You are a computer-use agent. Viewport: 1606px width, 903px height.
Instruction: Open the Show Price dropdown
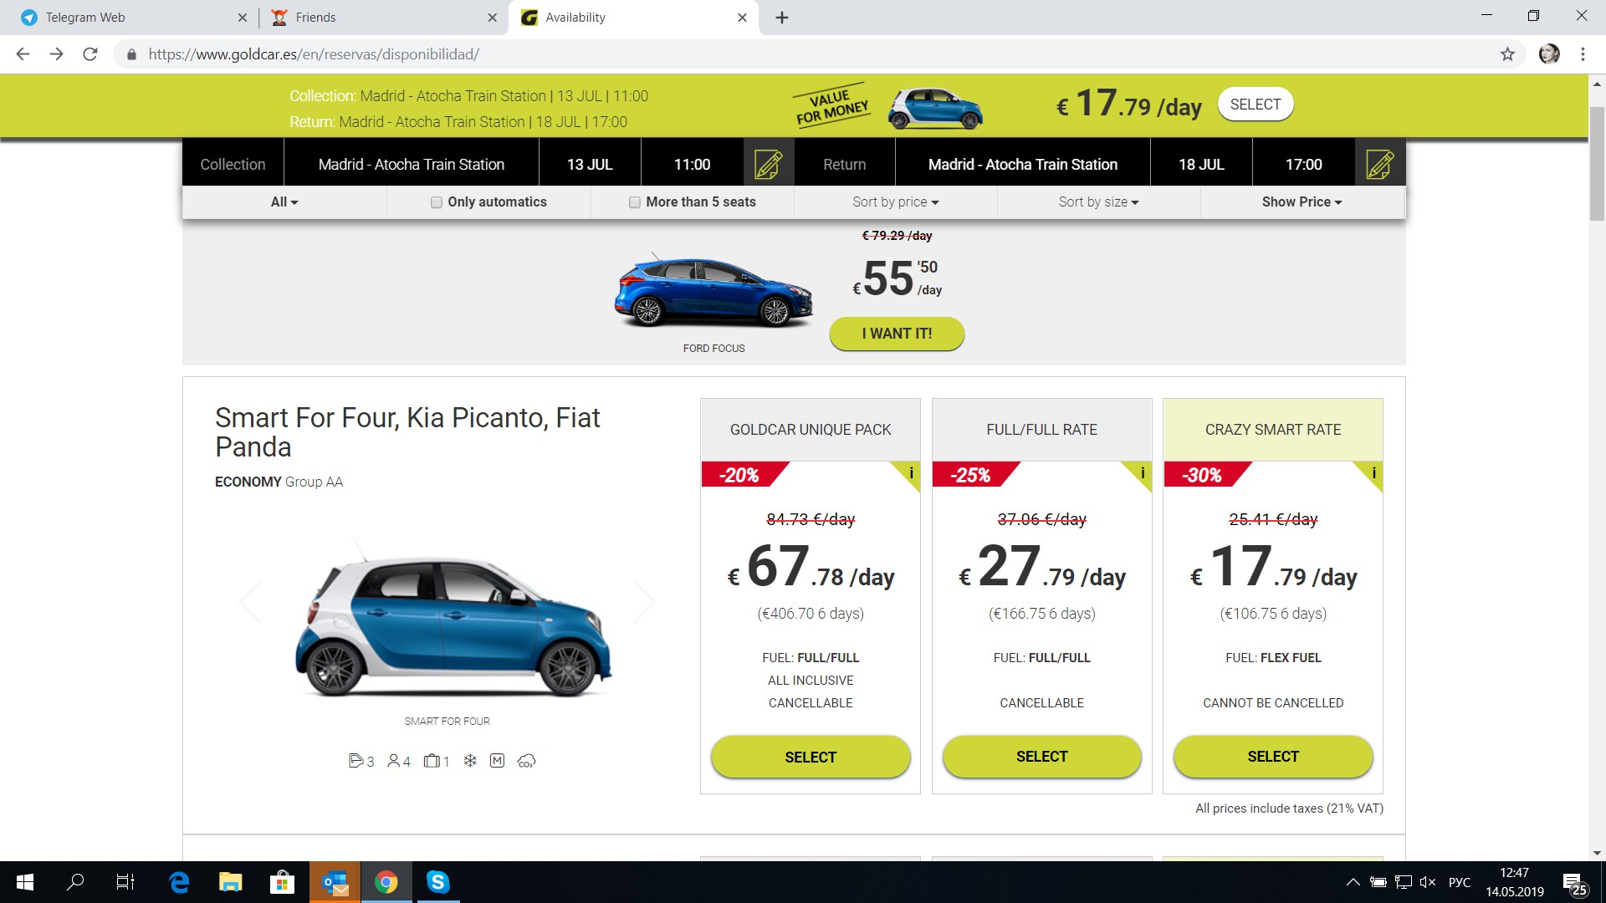(1302, 202)
